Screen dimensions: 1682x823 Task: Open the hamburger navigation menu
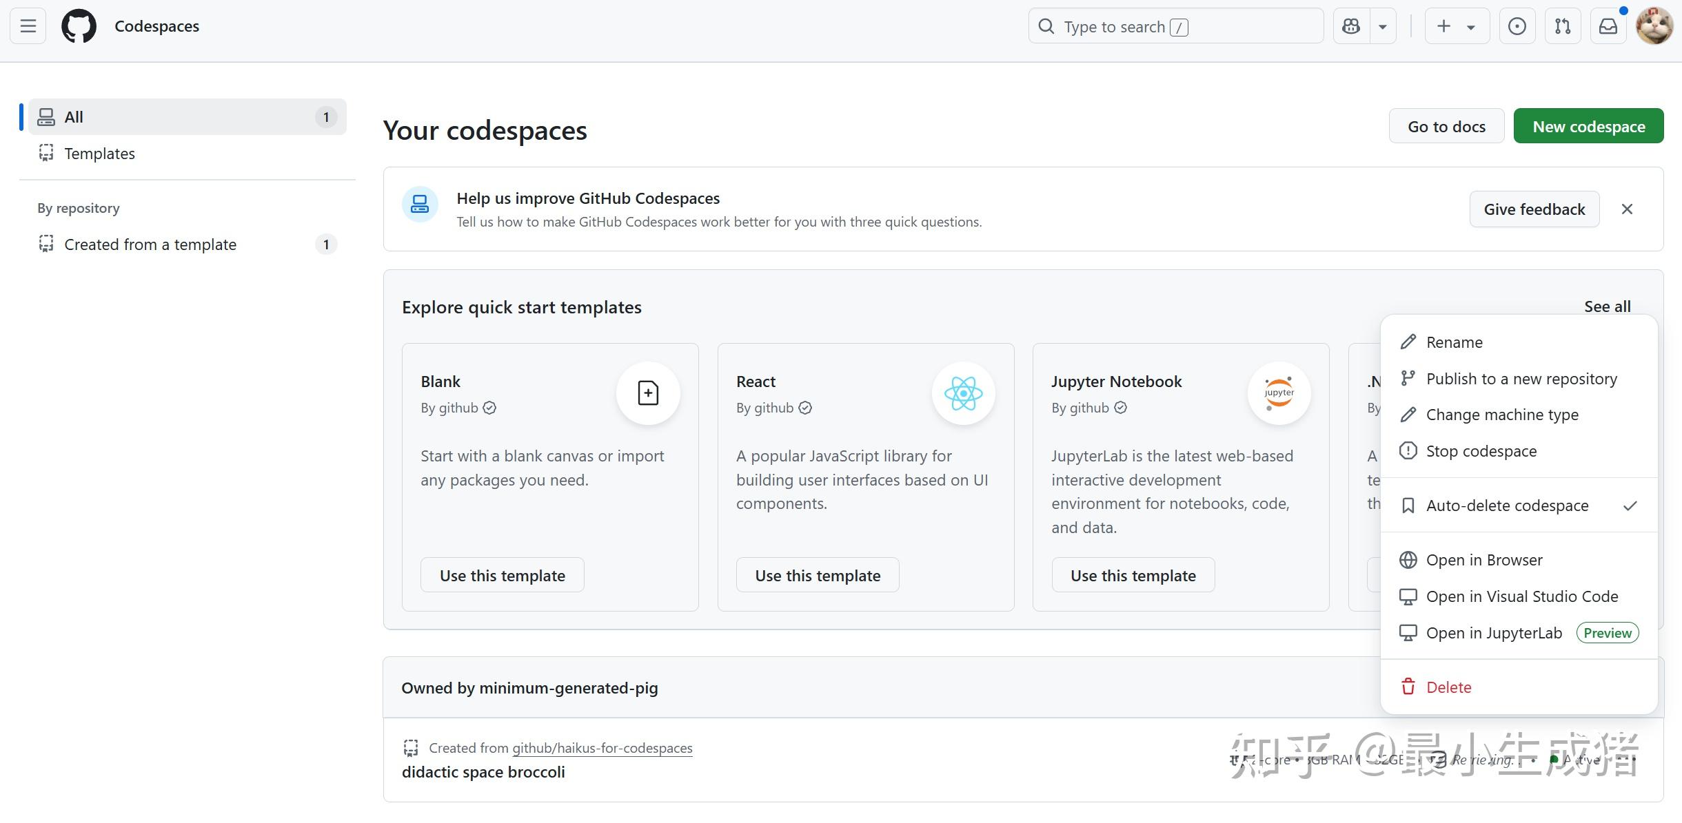tap(27, 25)
